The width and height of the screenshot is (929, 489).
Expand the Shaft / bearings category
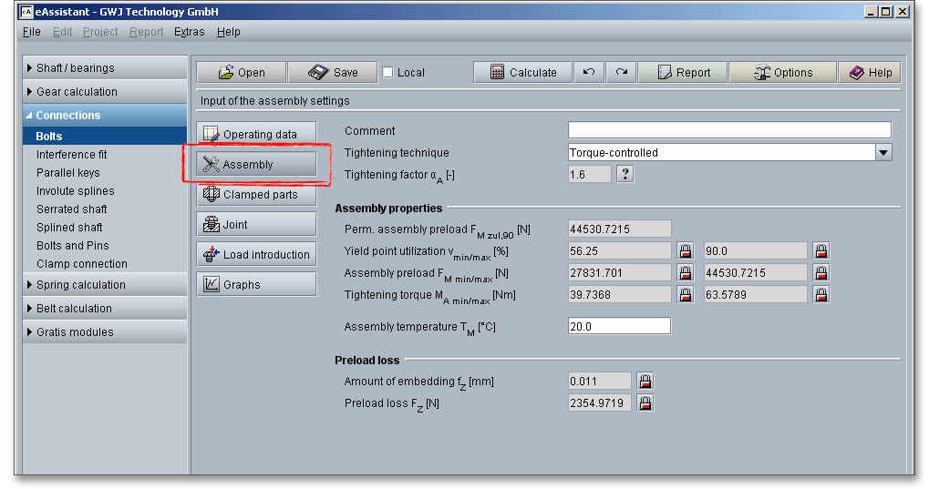point(76,68)
